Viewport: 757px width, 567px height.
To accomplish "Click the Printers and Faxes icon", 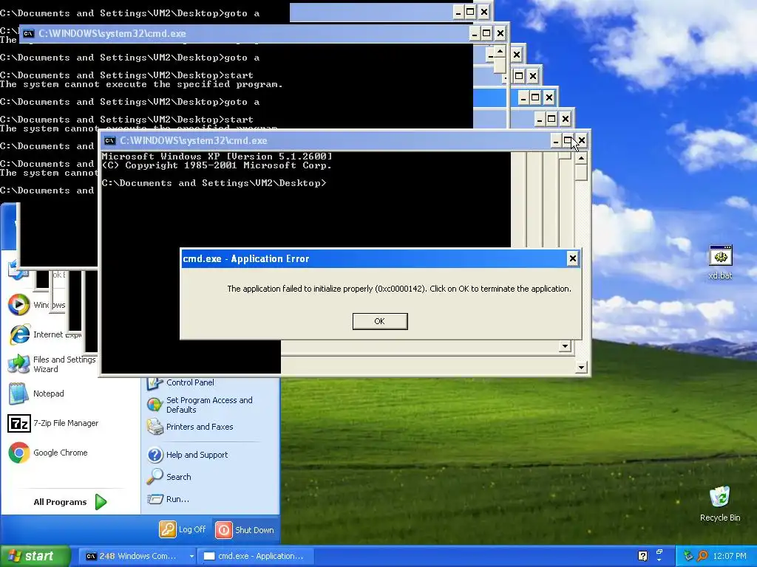I will tap(155, 427).
